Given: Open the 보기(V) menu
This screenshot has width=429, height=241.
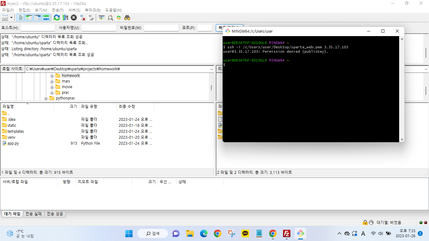Looking at the screenshot, I should (x=41, y=10).
